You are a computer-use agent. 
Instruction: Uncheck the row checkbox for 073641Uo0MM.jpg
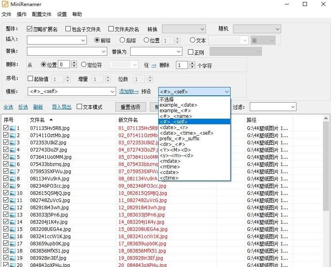click(5, 156)
